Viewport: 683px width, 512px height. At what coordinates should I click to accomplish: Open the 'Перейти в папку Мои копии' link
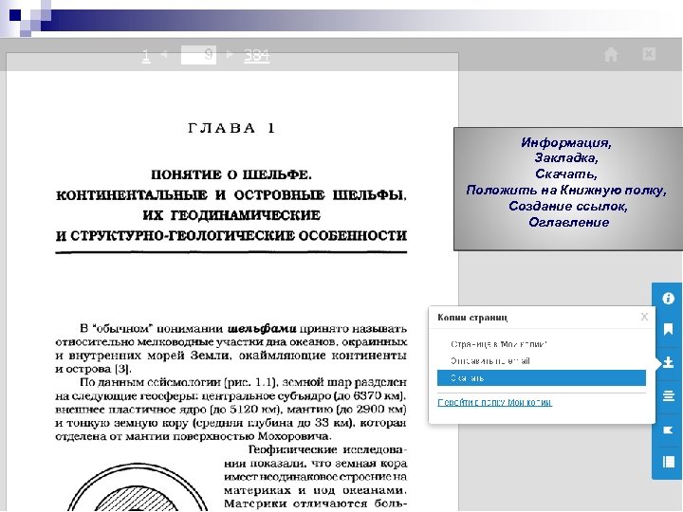(495, 402)
